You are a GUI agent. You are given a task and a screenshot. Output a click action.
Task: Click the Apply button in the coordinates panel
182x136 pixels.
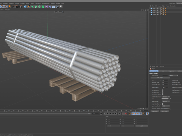tap(142, 126)
